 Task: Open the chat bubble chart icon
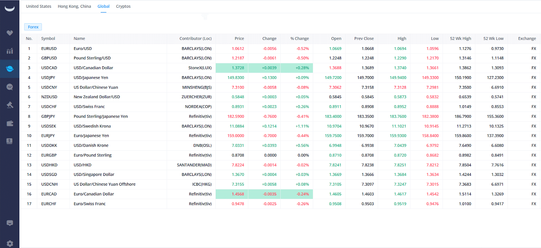[x=10, y=87]
